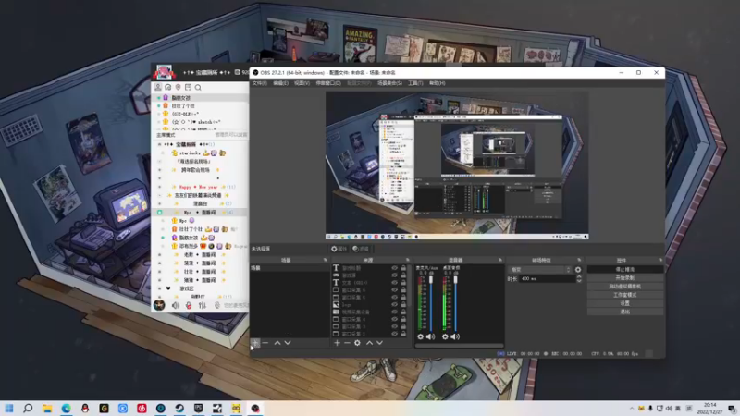The height and width of the screenshot is (416, 740).
Task: Click the 工作室模式 button
Action: click(x=625, y=295)
